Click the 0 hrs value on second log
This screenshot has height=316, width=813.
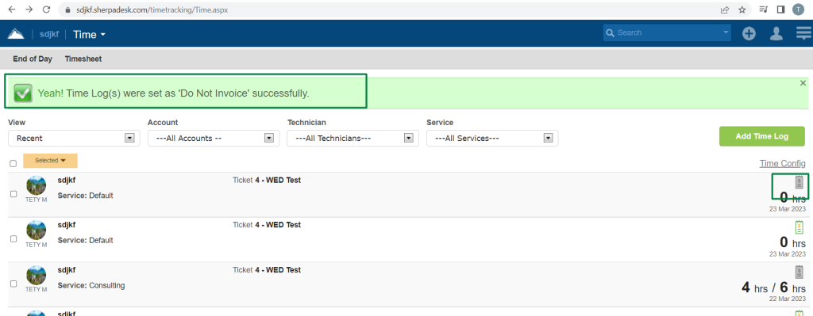click(793, 242)
